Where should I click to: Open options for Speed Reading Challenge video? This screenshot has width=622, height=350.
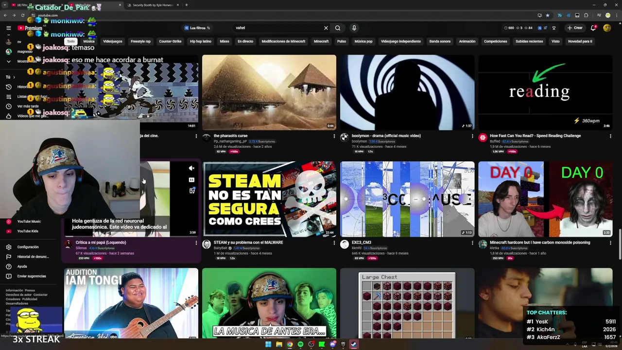coord(610,136)
